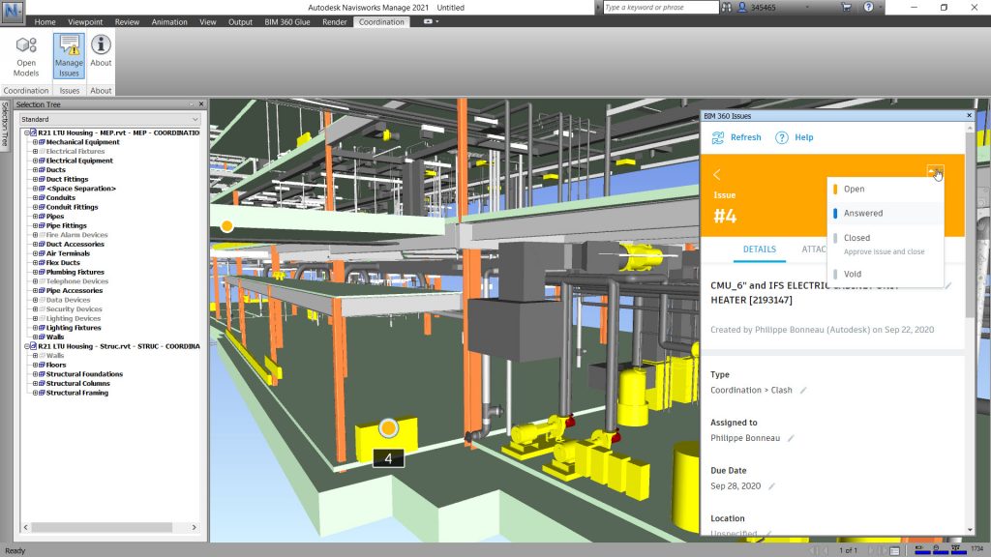The image size is (991, 557).
Task: Click the keyword search input field
Action: click(x=660, y=8)
